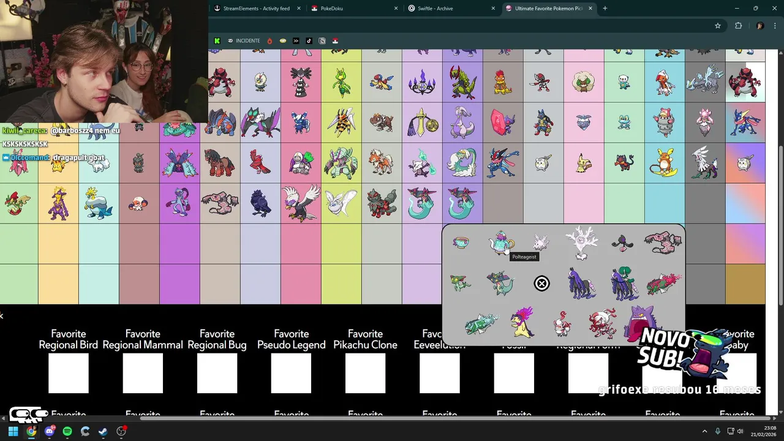Open a new browser tab

click(605, 9)
